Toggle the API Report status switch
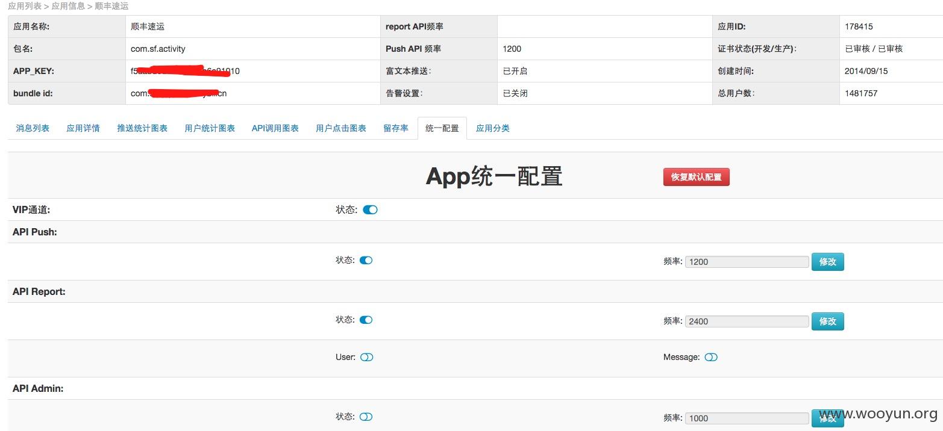 pos(366,320)
